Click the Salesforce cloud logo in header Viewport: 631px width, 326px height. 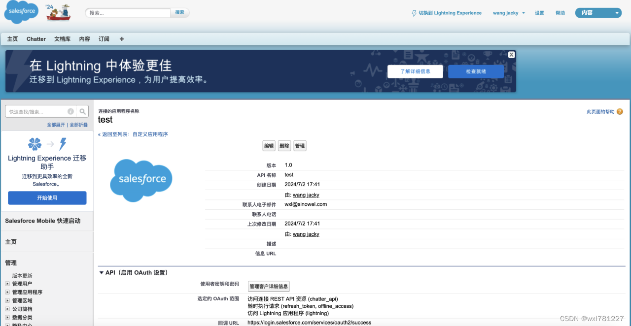(21, 12)
